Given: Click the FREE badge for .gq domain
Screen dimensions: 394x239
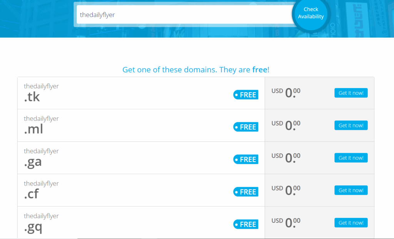Looking at the screenshot, I should point(246,224).
